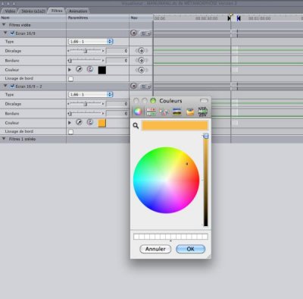303x299 pixels.
Task: Enable Lissage de bord for Ecran 16/9
Action: 70,79
